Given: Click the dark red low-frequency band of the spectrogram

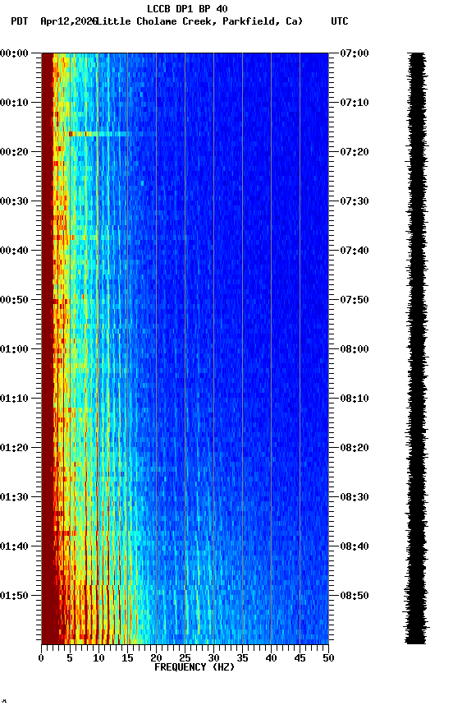Looking at the screenshot, I should tap(47, 348).
